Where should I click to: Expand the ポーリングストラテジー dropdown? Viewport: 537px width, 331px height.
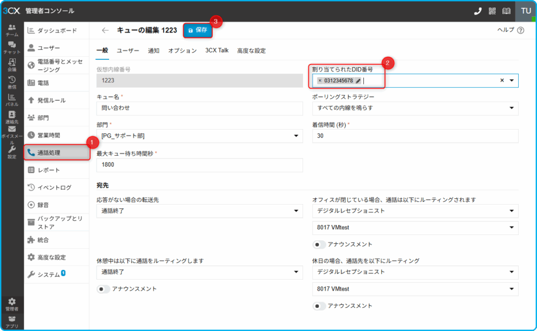pyautogui.click(x=415, y=108)
